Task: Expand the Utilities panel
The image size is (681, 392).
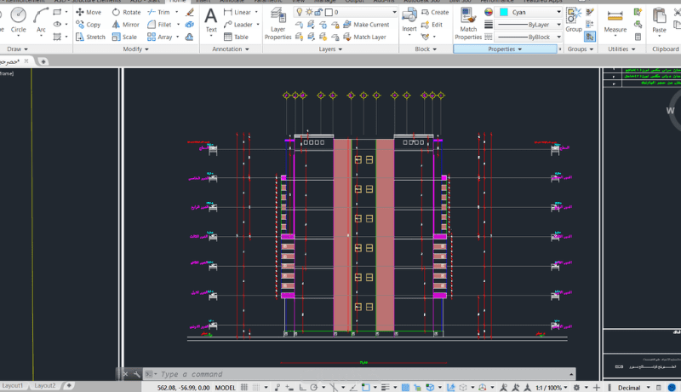Action: point(621,49)
